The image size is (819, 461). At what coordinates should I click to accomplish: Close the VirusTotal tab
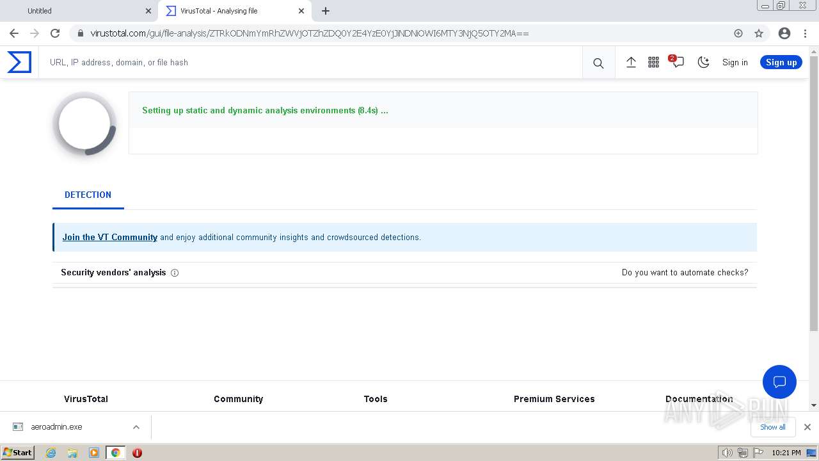pos(301,11)
